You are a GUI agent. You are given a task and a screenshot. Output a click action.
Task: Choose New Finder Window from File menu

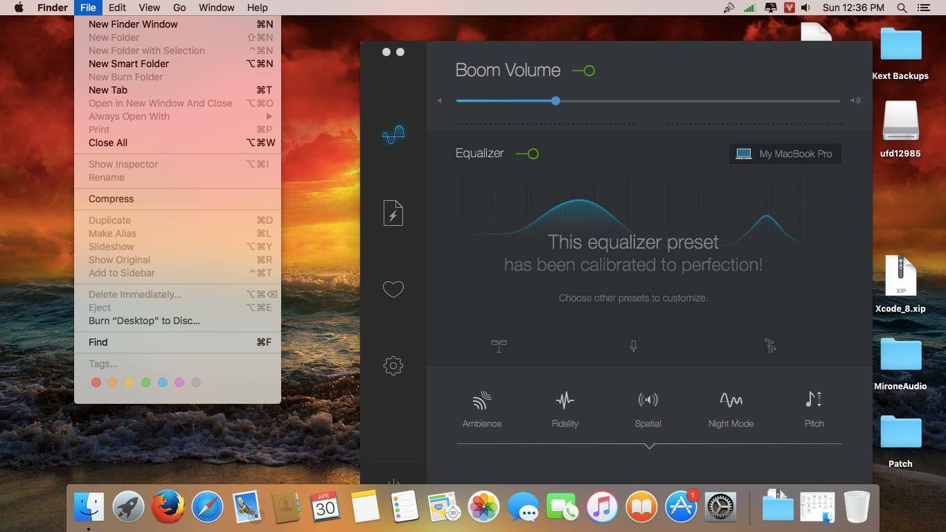pos(178,24)
